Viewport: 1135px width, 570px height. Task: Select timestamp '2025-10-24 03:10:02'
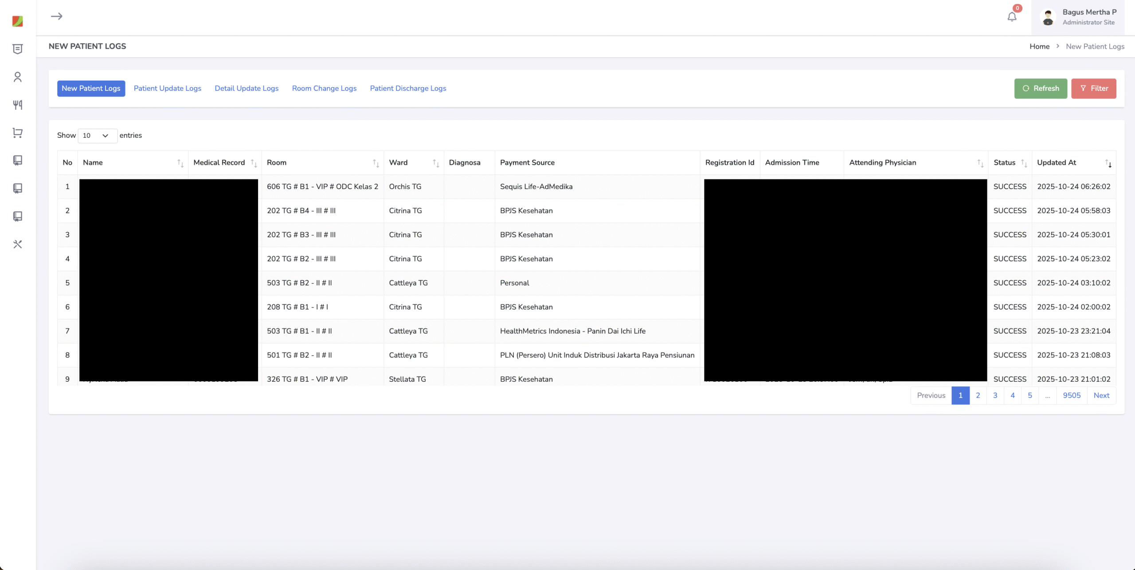pos(1073,283)
